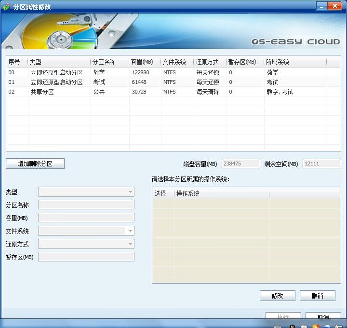Click the 取消 button at the bottom
Image resolution: width=347 pixels, height=328 pixels.
point(323,317)
